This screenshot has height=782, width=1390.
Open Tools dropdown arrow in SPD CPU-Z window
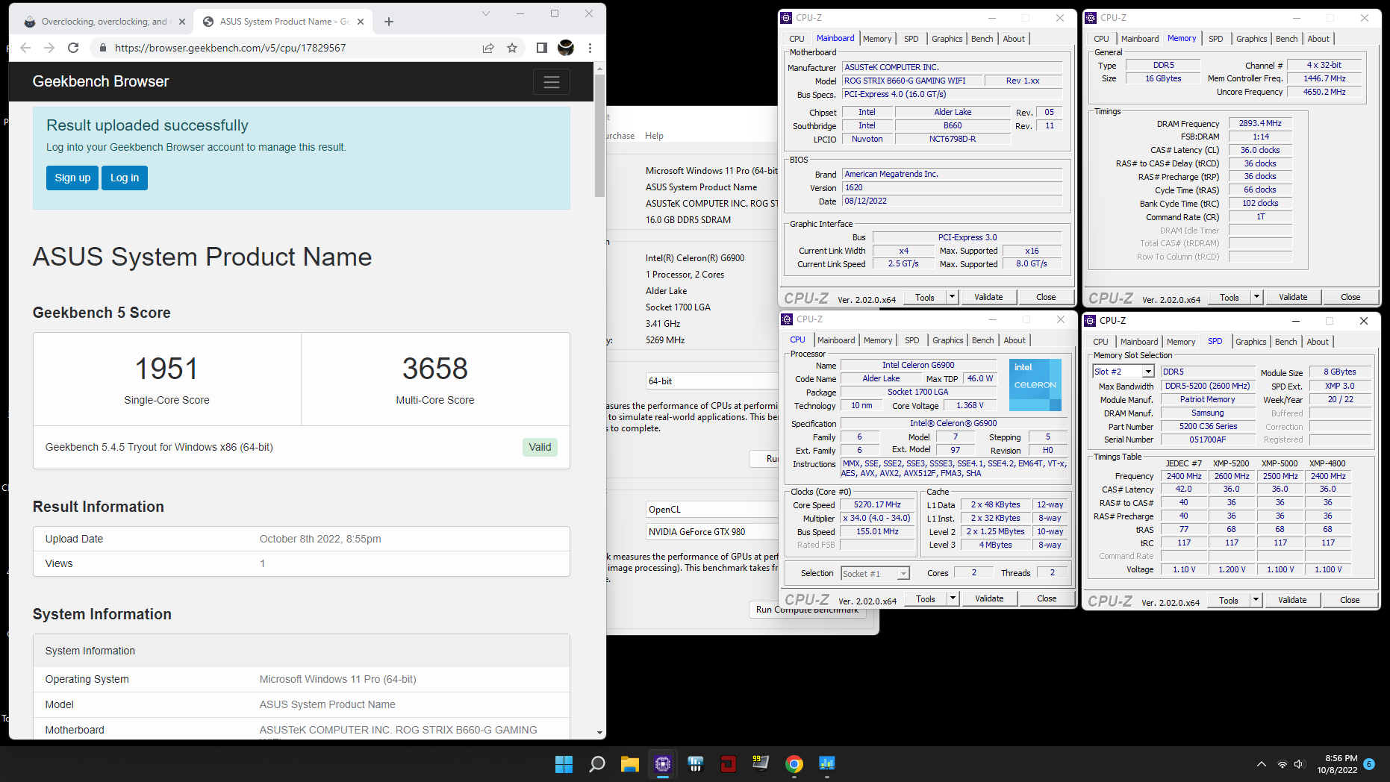[x=1256, y=600]
